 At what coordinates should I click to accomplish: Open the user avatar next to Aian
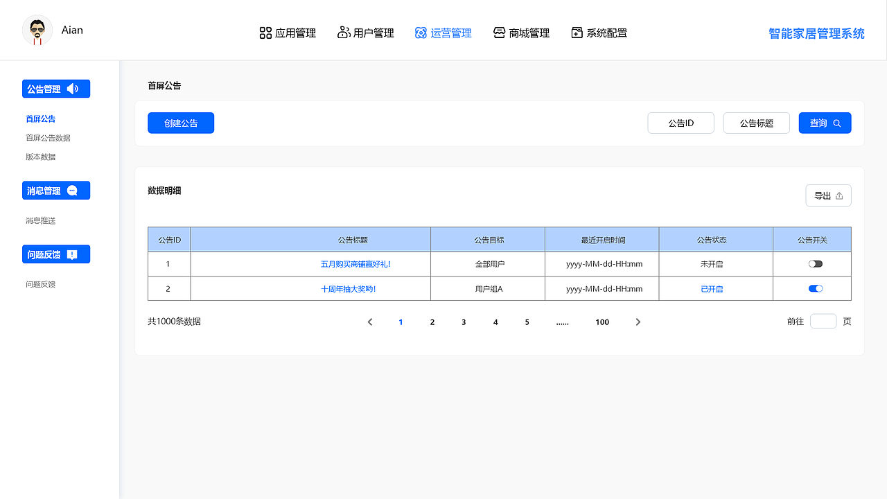(x=37, y=30)
